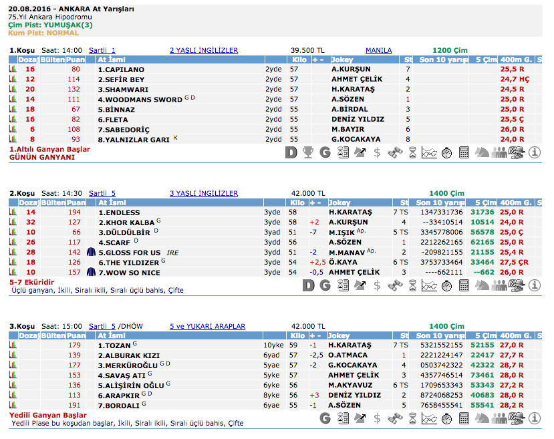Open the 5 ve YUKARI ARAPLAR link

207,327
